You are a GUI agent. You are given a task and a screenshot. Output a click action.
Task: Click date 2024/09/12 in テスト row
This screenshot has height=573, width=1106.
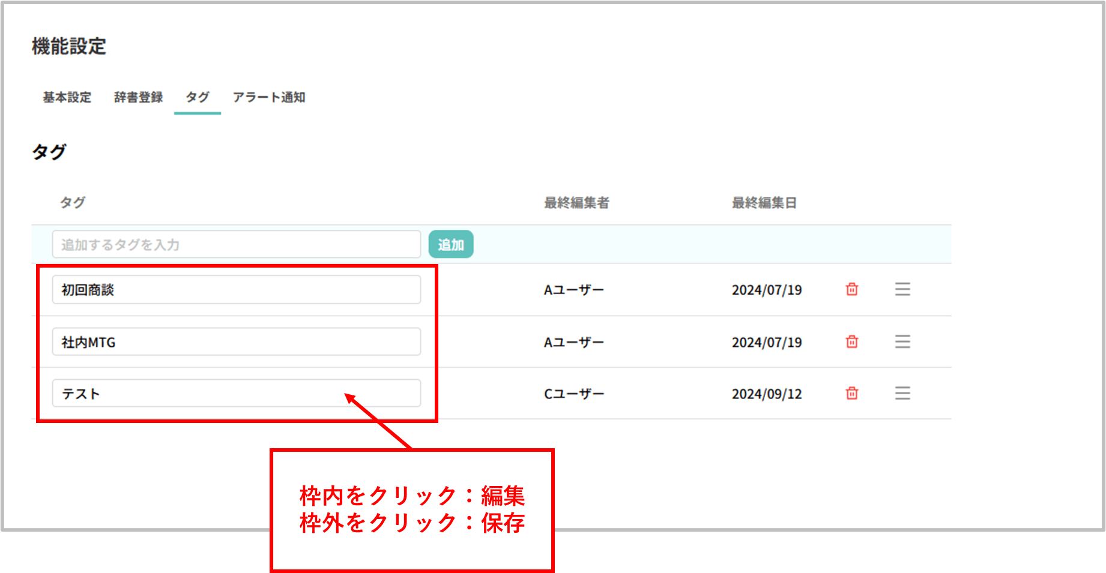(767, 394)
